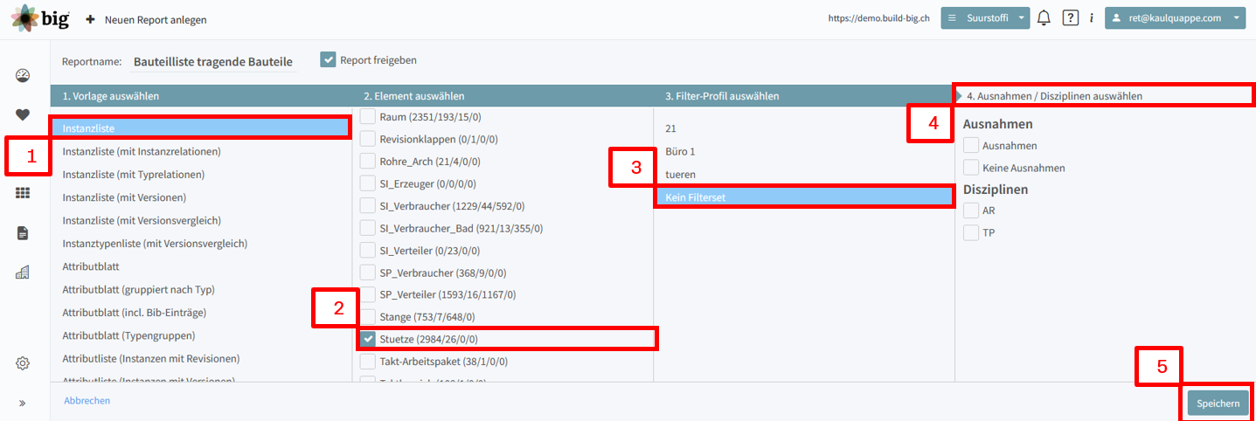Check the SI_Verteiler checkbox
1256x421 pixels.
(368, 251)
